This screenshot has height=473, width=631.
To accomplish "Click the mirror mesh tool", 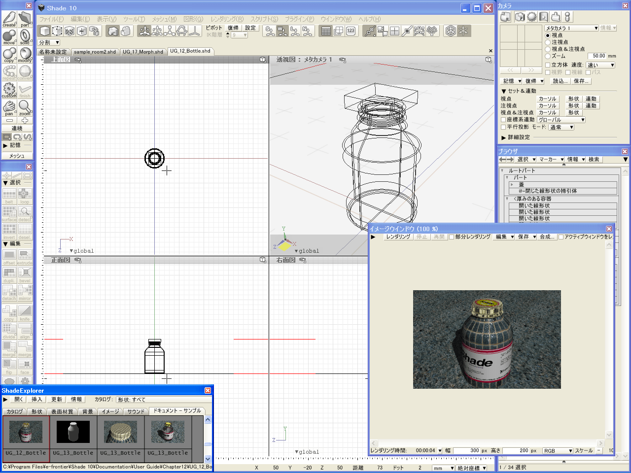I will (25, 293).
